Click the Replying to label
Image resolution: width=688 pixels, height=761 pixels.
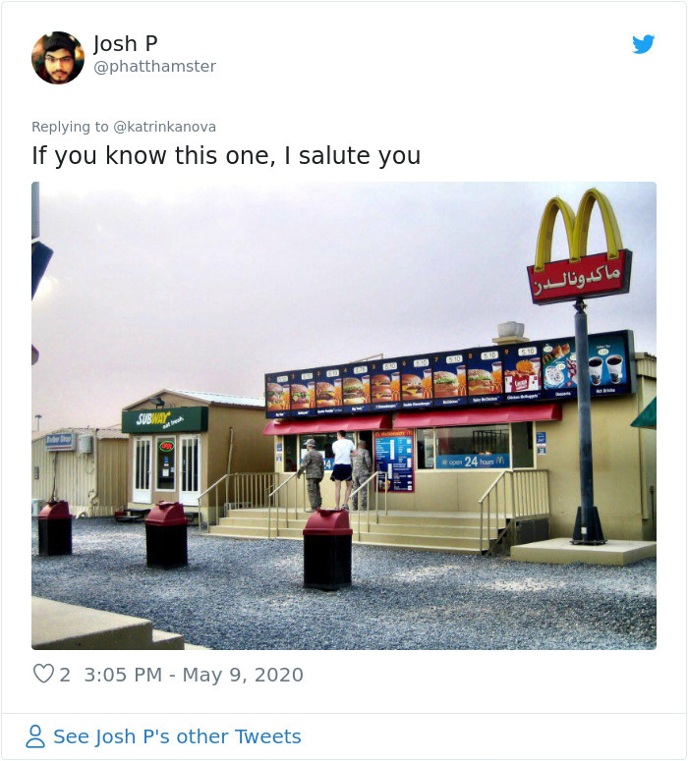click(x=70, y=127)
